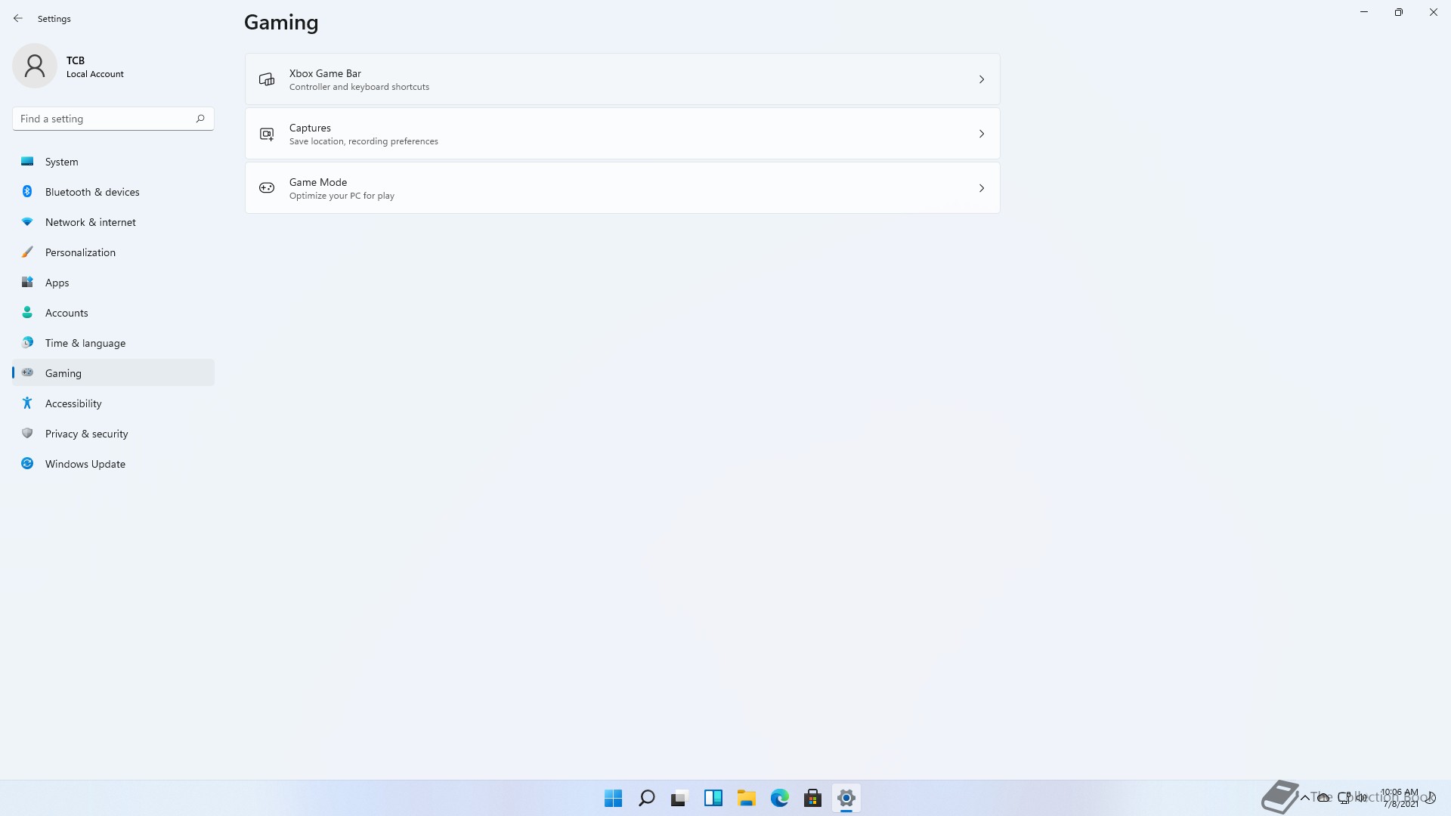
Task: Expand the Game Mode chevron
Action: tap(982, 188)
